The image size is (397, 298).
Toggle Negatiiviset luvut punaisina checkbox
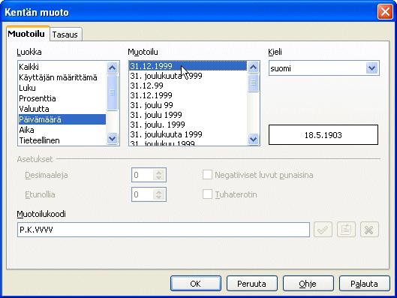(x=207, y=175)
